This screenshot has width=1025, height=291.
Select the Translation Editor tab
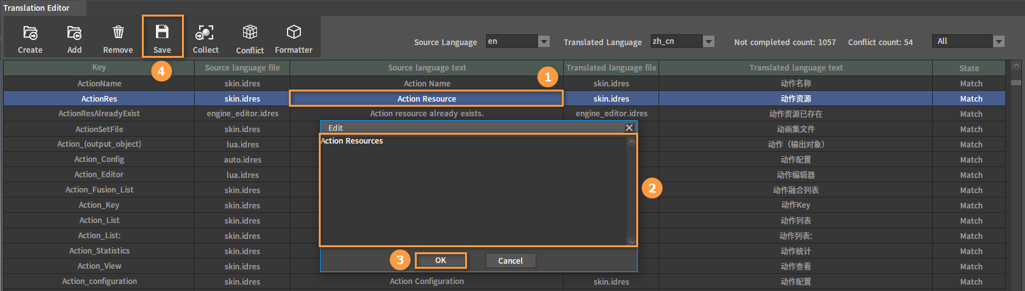coord(36,8)
